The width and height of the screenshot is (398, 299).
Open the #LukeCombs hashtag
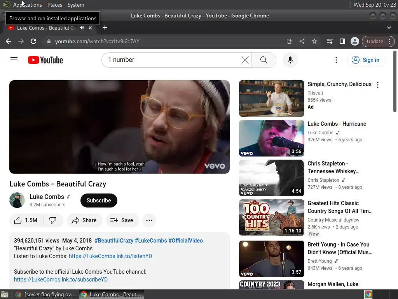point(151,241)
